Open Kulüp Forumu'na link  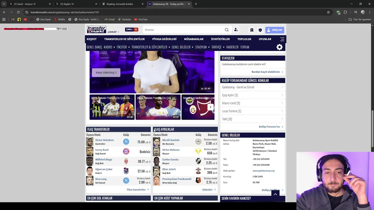point(271,127)
